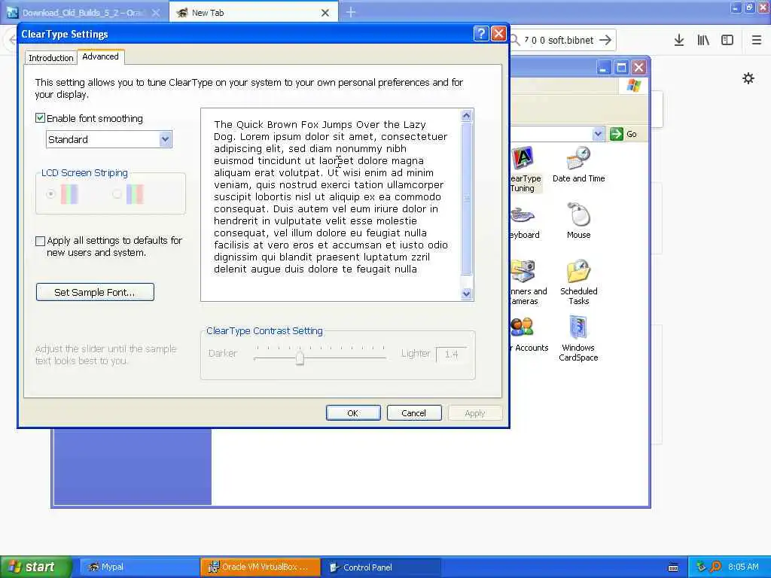Check Apply all settings to defaults checkbox
Viewport: 771px width, 578px height.
41,241
